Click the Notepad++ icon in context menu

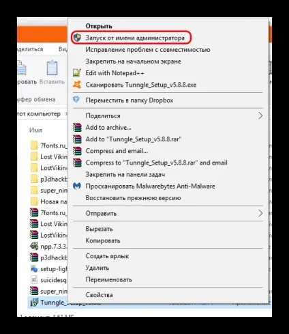coord(77,73)
